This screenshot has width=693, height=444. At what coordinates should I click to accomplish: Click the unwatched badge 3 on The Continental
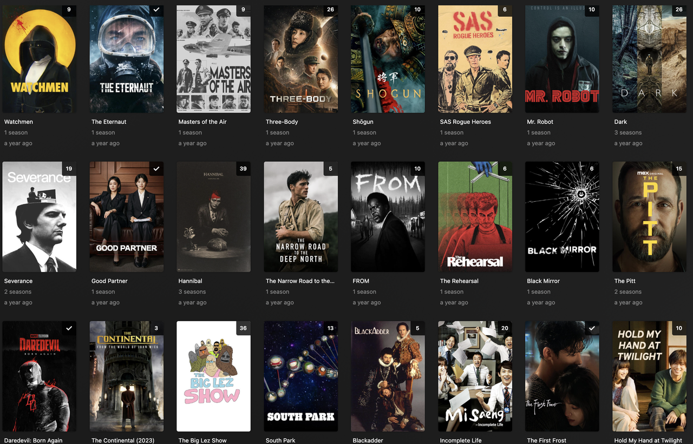coord(156,328)
